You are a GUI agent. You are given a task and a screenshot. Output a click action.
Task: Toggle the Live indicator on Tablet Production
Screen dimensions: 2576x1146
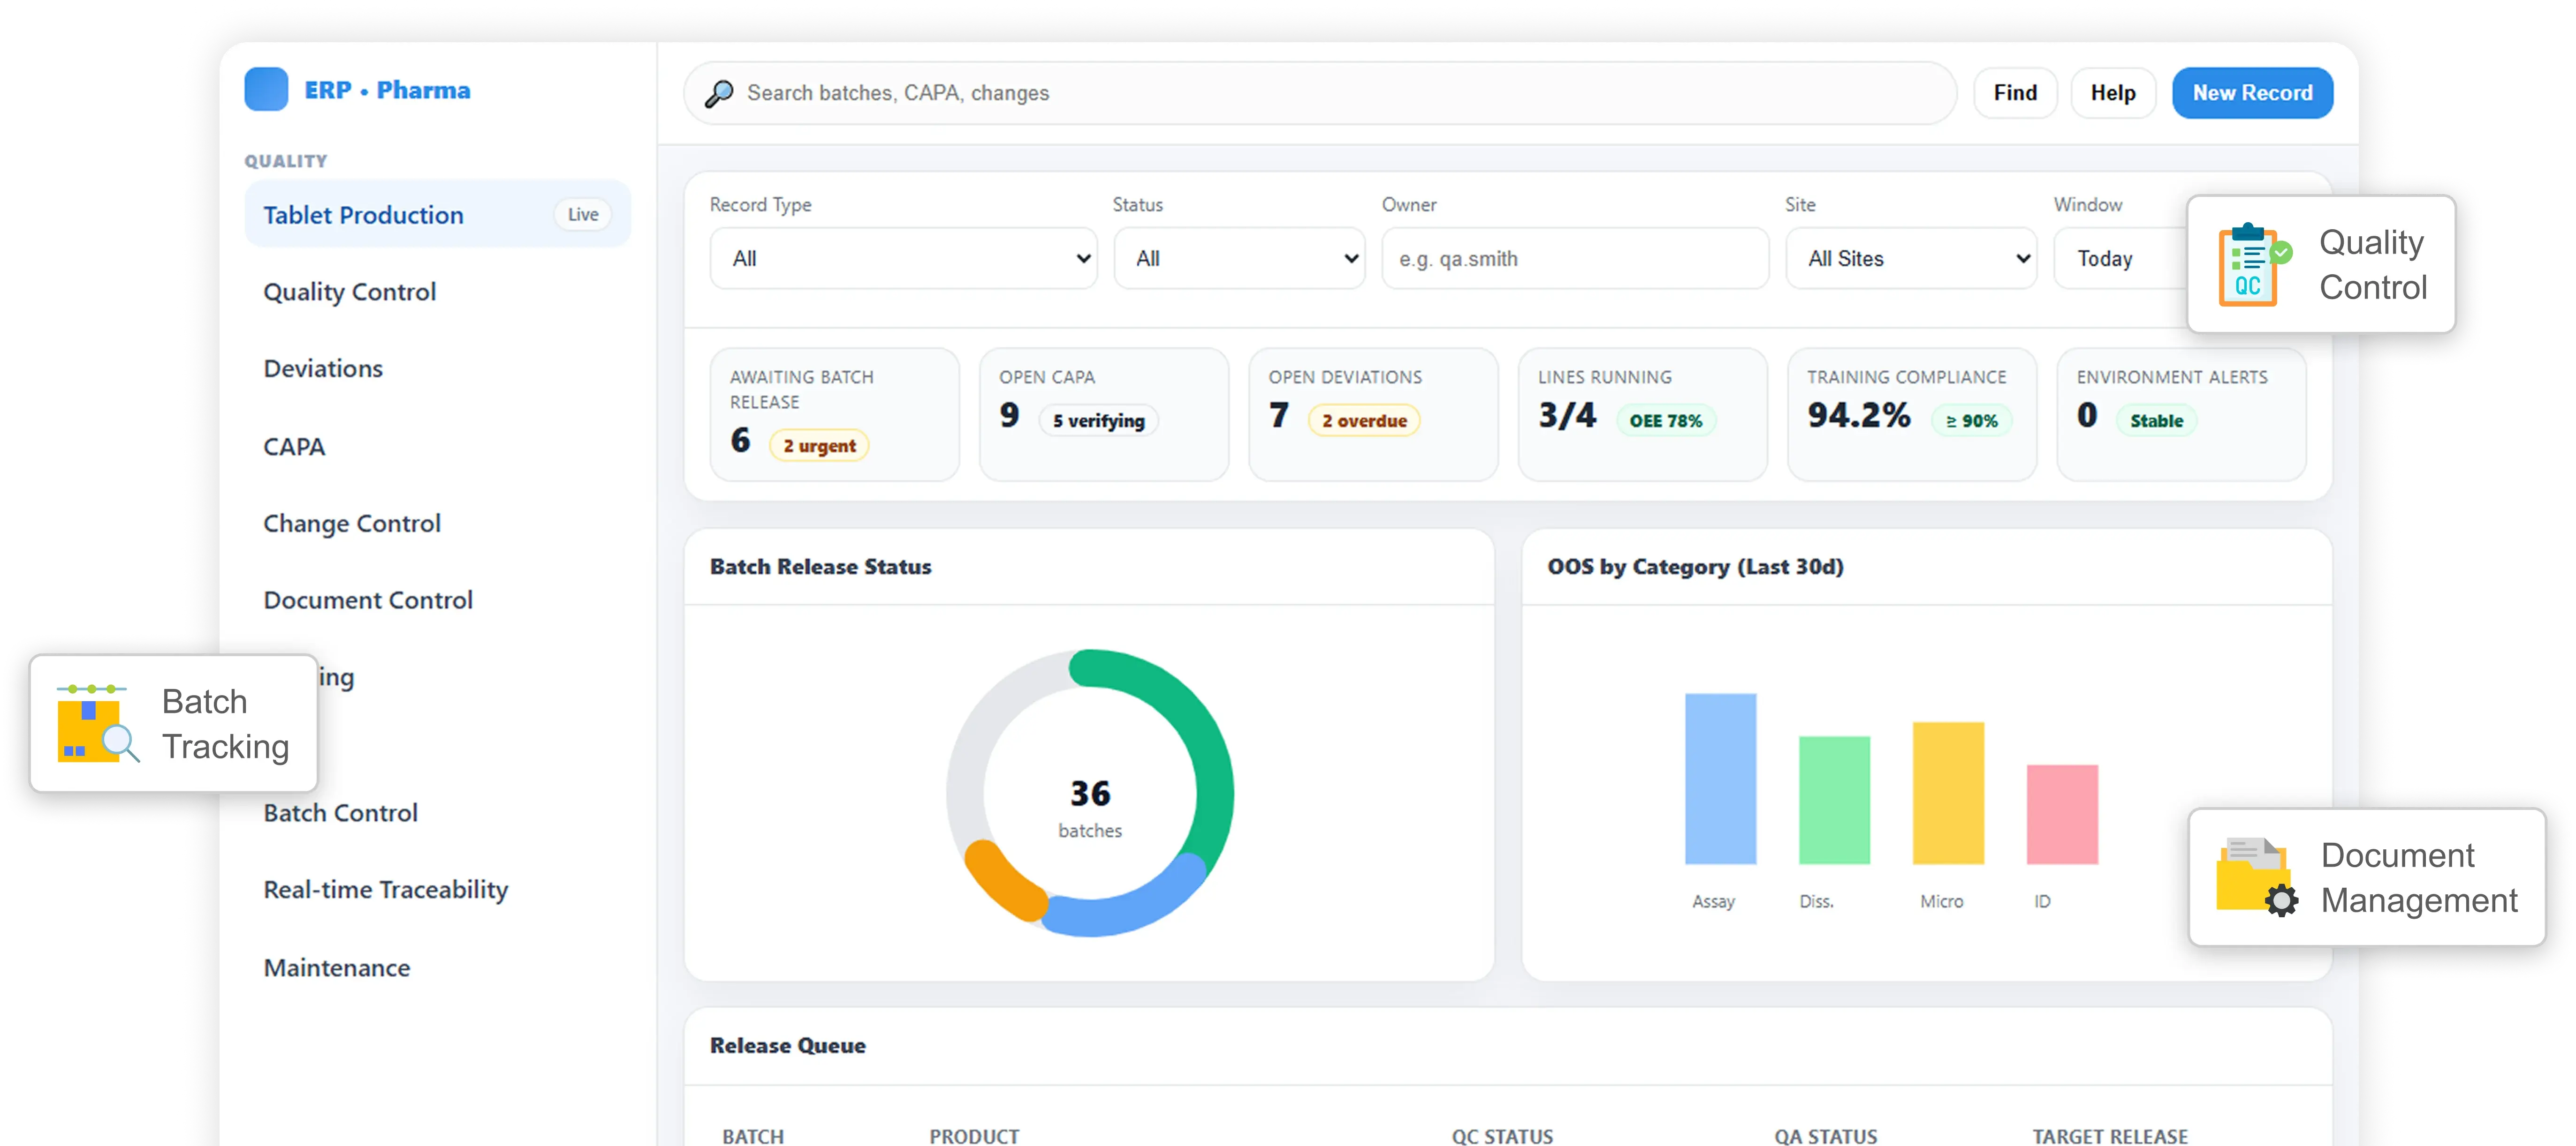(582, 214)
